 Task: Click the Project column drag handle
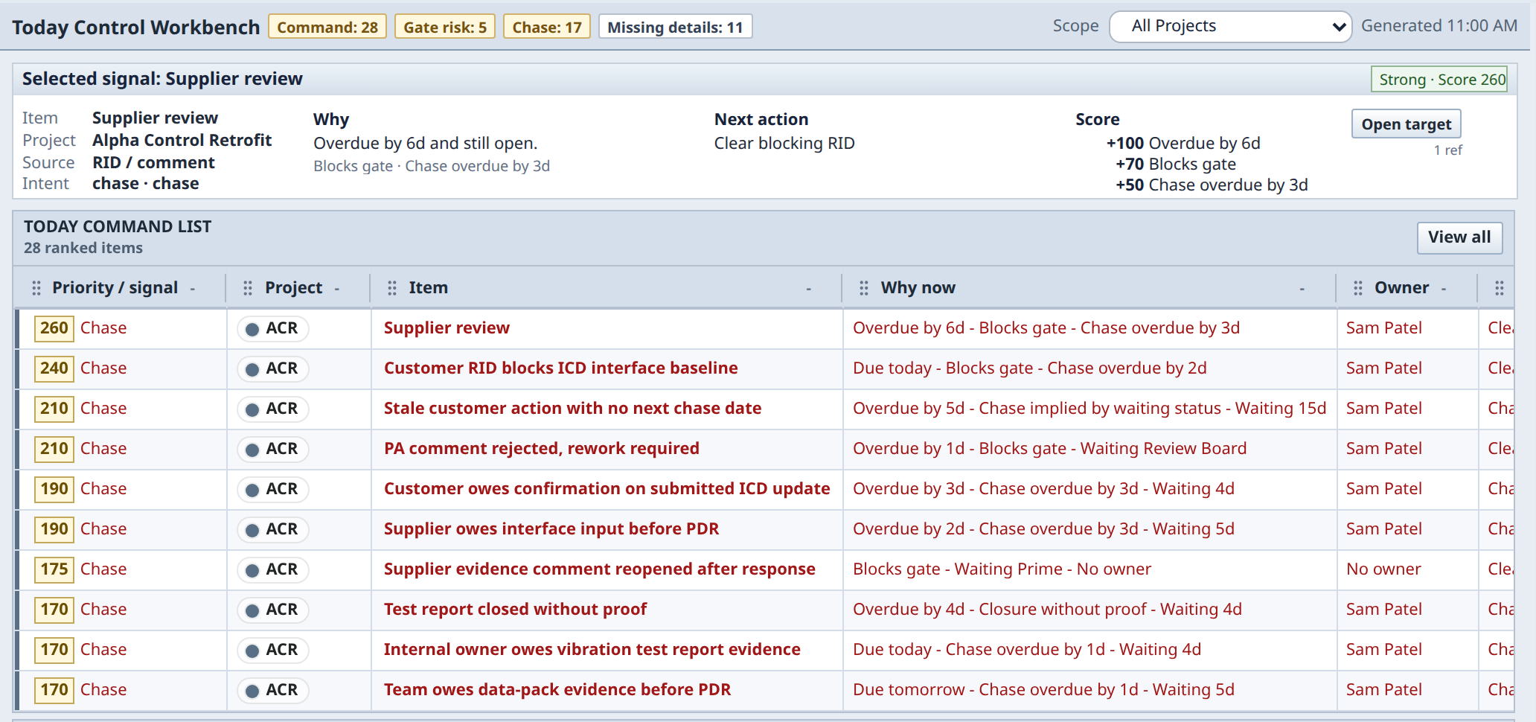(248, 288)
